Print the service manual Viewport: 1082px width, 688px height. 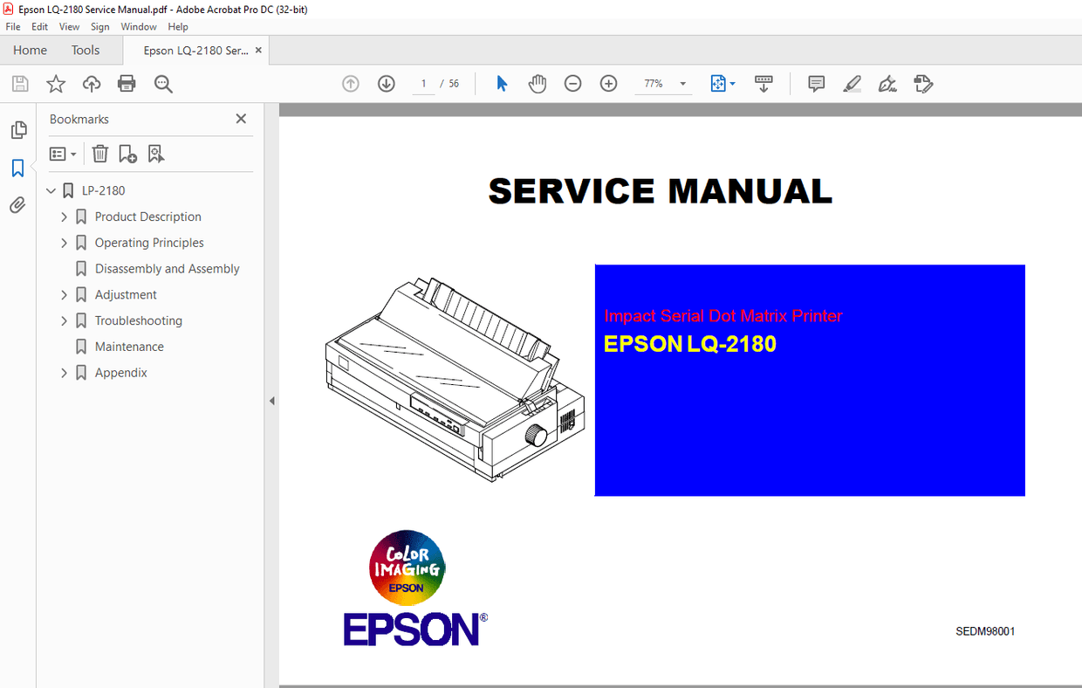[x=127, y=83]
